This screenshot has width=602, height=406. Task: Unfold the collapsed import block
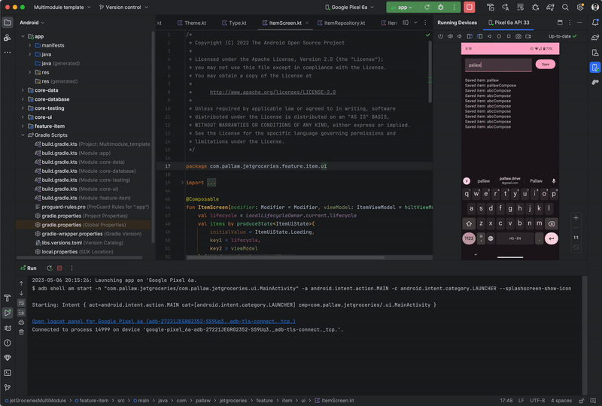[182, 183]
